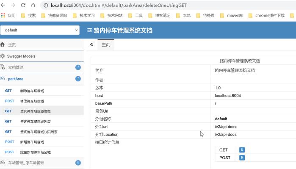Select version value 1.0
This screenshot has height=169, width=296.
click(218, 88)
